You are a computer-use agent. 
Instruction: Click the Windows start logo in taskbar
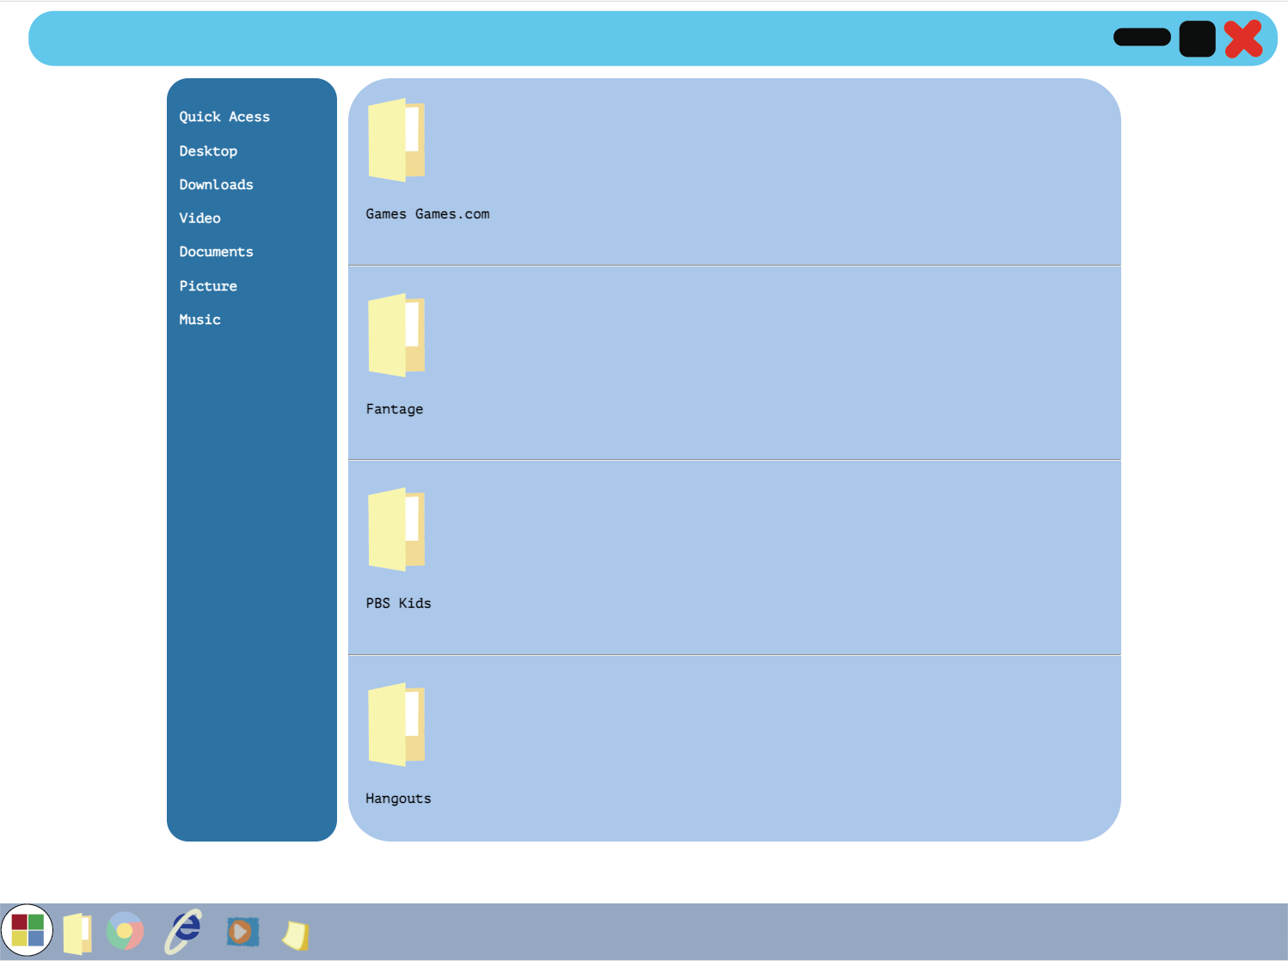click(28, 930)
